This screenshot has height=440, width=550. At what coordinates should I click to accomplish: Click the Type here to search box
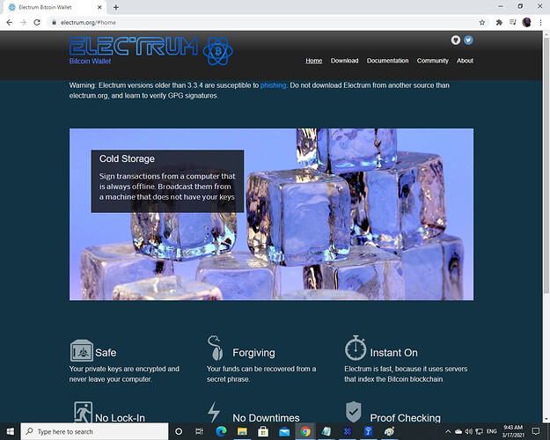pyautogui.click(x=95, y=431)
